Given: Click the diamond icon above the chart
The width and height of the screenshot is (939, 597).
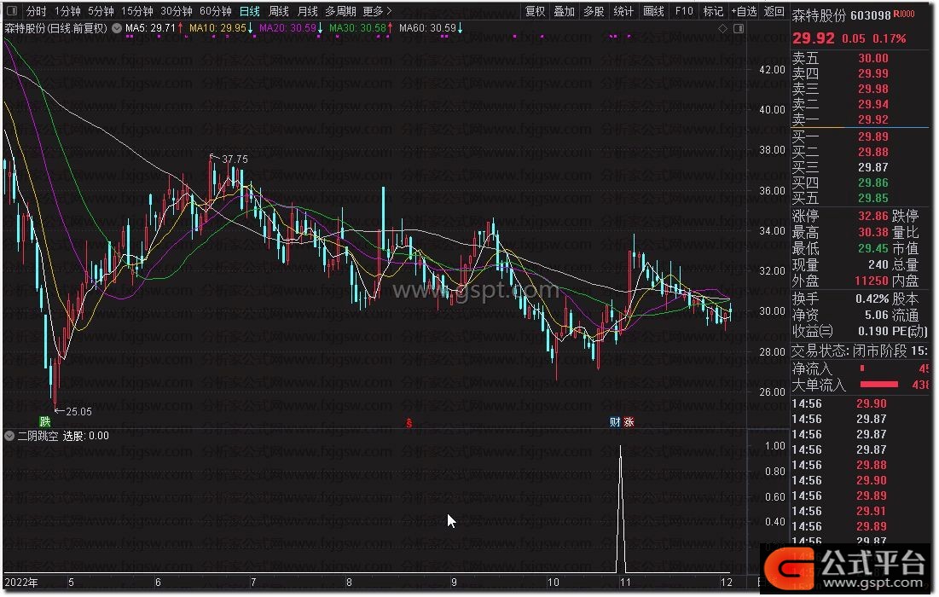Looking at the screenshot, I should tap(723, 28).
